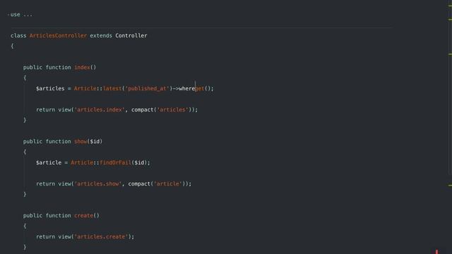Expand the folded 'use ...' import block

click(8, 14)
